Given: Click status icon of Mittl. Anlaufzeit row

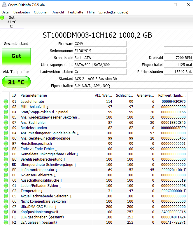Looking at the screenshot, I should coord(6,107).
